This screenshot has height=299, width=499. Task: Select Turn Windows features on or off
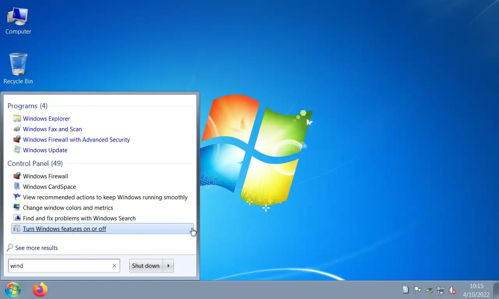click(103, 229)
